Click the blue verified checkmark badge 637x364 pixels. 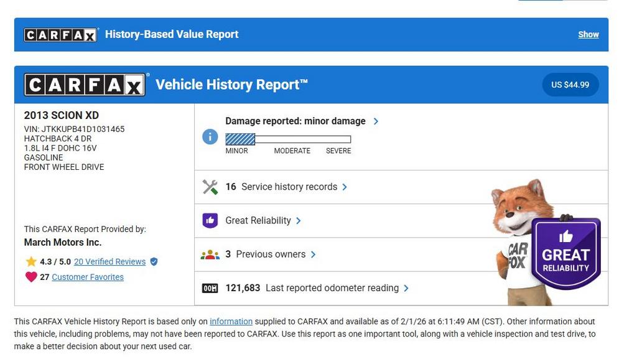[x=154, y=262]
